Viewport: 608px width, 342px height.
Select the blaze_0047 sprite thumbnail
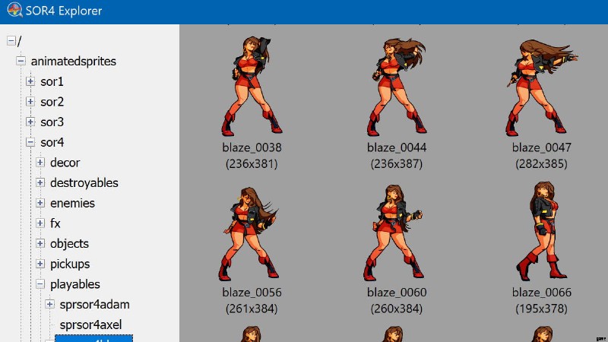point(541,87)
